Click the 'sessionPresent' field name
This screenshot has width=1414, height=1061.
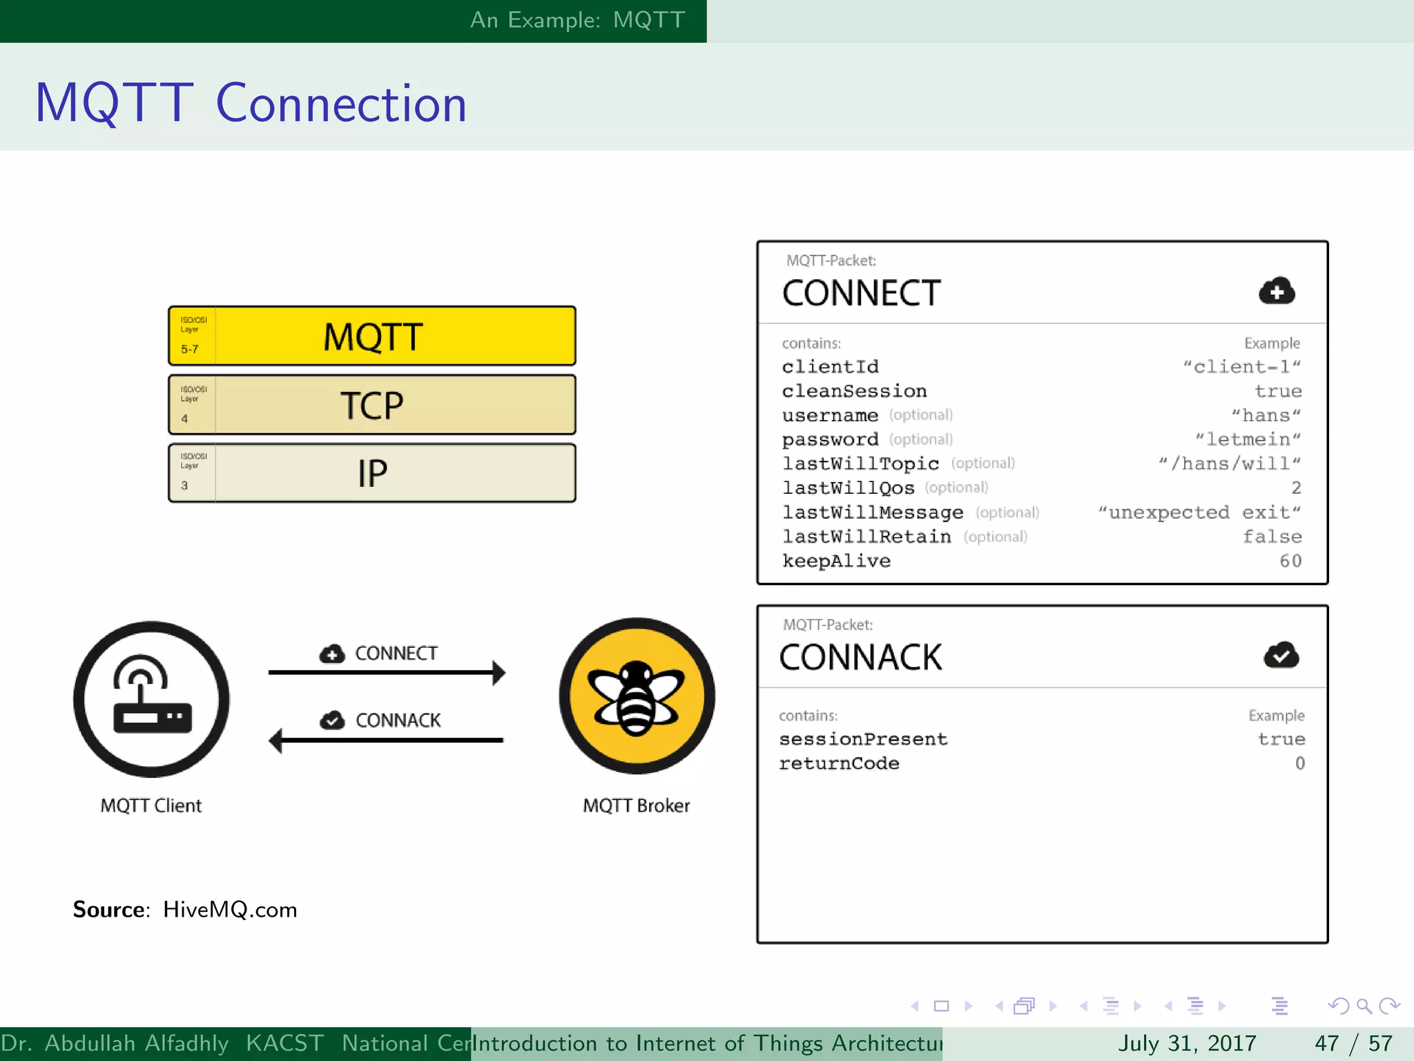pos(864,739)
